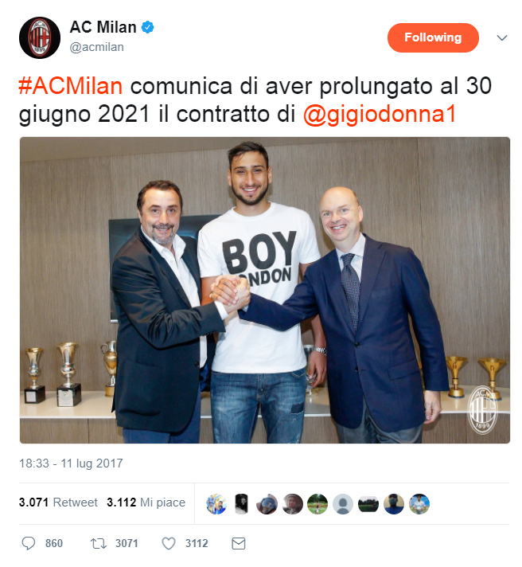Image resolution: width=522 pixels, height=567 pixels.
Task: Send tweet via envelope direct message icon
Action: 239,543
